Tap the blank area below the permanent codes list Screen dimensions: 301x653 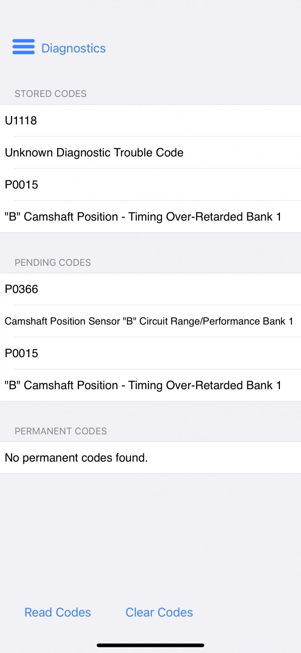150,535
